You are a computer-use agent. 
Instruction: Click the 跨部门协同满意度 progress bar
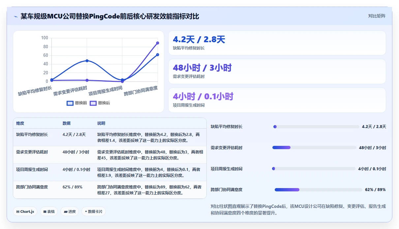point(319,190)
